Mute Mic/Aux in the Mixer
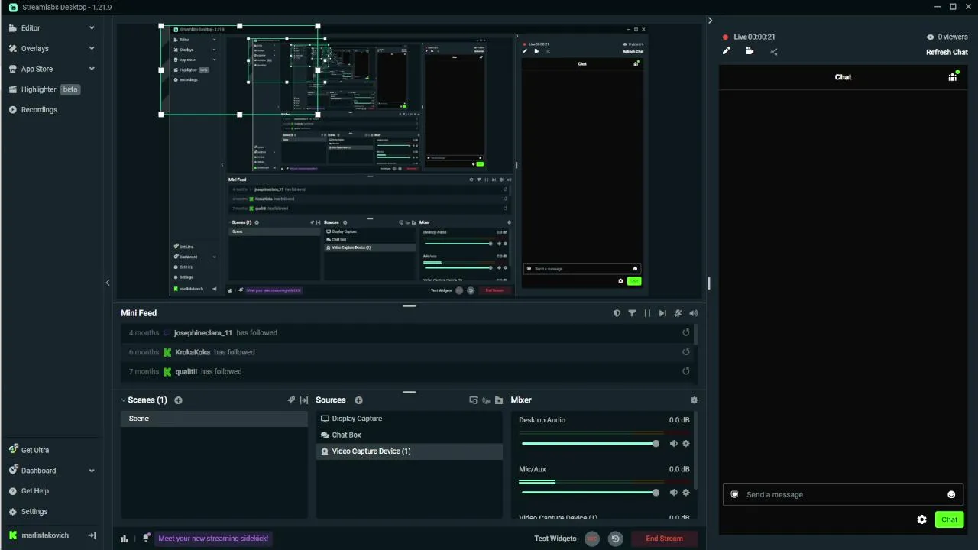The width and height of the screenshot is (978, 550). tap(673, 493)
